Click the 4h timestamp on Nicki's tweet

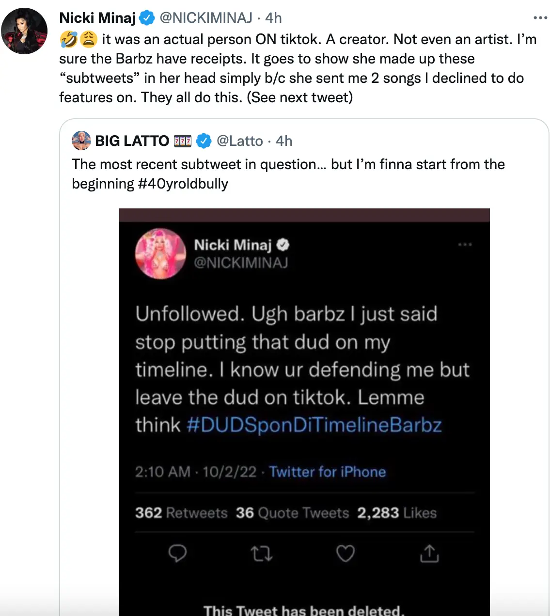pyautogui.click(x=273, y=18)
